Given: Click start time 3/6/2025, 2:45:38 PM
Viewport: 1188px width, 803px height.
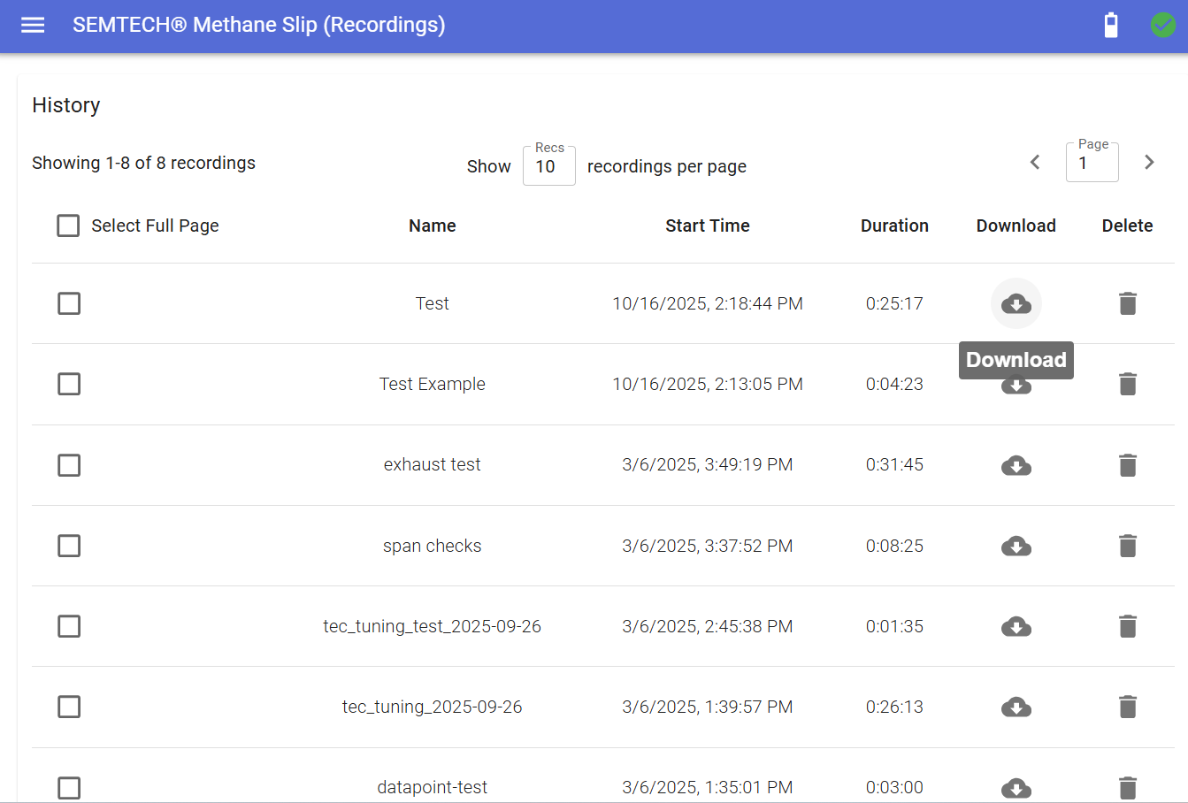Looking at the screenshot, I should click(x=708, y=626).
